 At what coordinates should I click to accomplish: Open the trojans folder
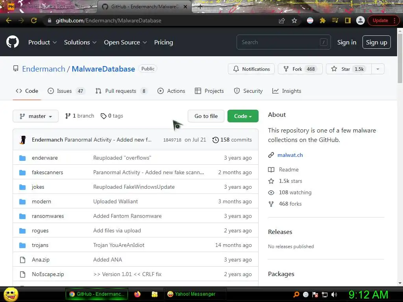[40, 245]
